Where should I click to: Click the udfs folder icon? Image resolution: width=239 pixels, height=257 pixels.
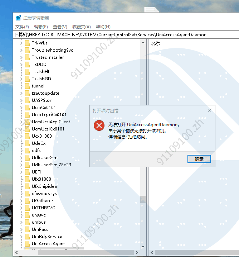27,151
